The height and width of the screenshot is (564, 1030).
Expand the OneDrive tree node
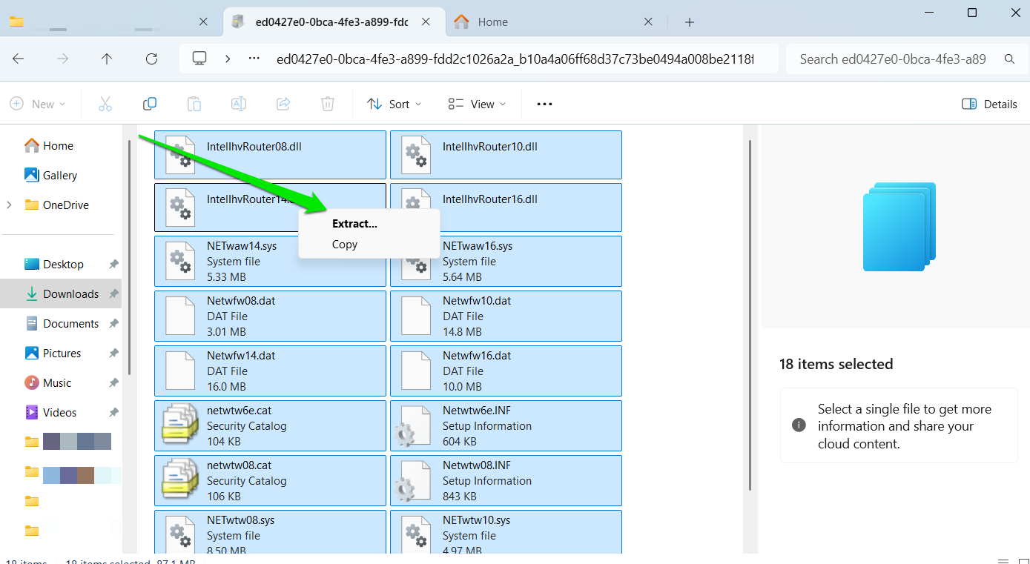(10, 205)
